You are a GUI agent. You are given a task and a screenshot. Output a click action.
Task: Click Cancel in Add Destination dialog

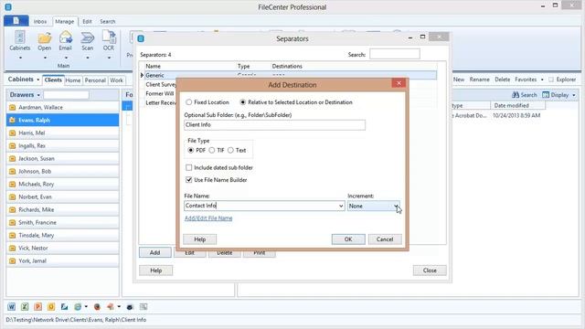tap(385, 239)
